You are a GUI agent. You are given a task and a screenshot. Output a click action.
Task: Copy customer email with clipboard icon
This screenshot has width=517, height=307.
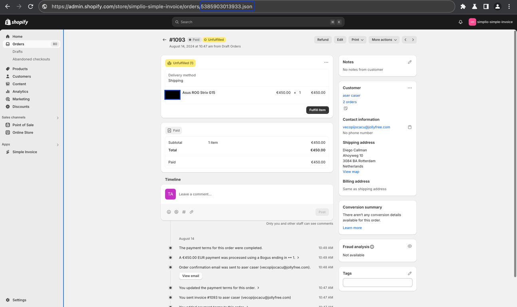(410, 127)
